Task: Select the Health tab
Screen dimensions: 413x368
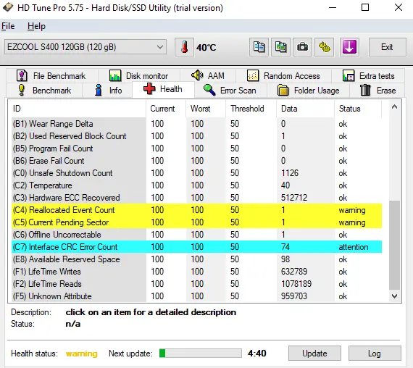Action: click(163, 89)
